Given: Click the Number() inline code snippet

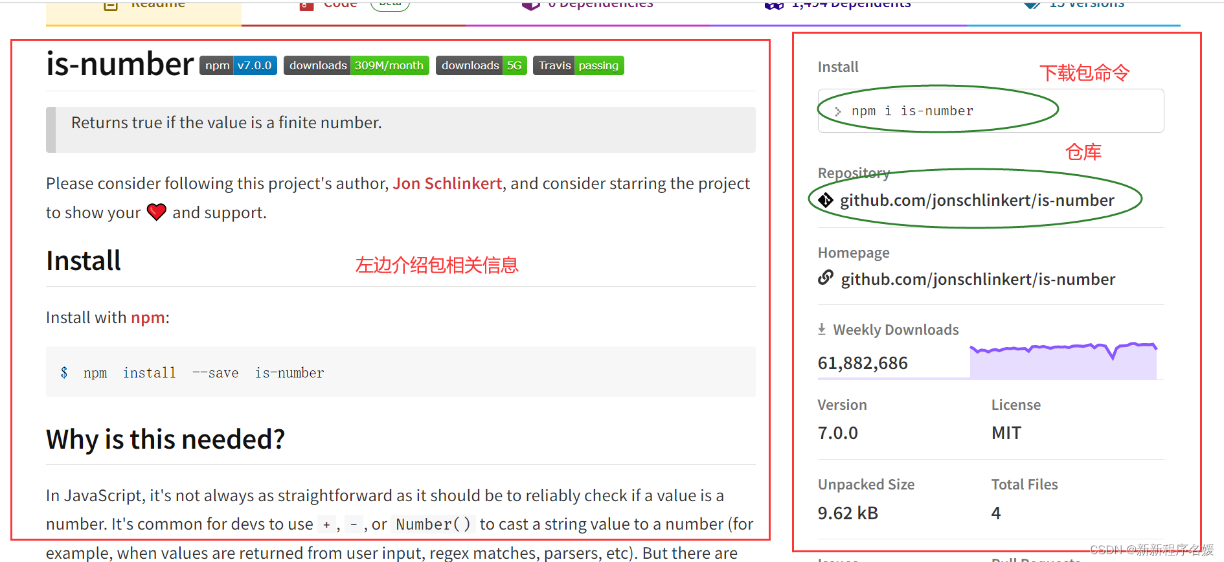Looking at the screenshot, I should [x=433, y=524].
